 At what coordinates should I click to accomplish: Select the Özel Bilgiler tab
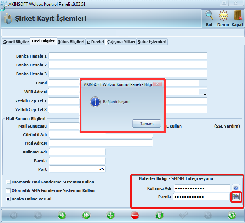coord(43,41)
